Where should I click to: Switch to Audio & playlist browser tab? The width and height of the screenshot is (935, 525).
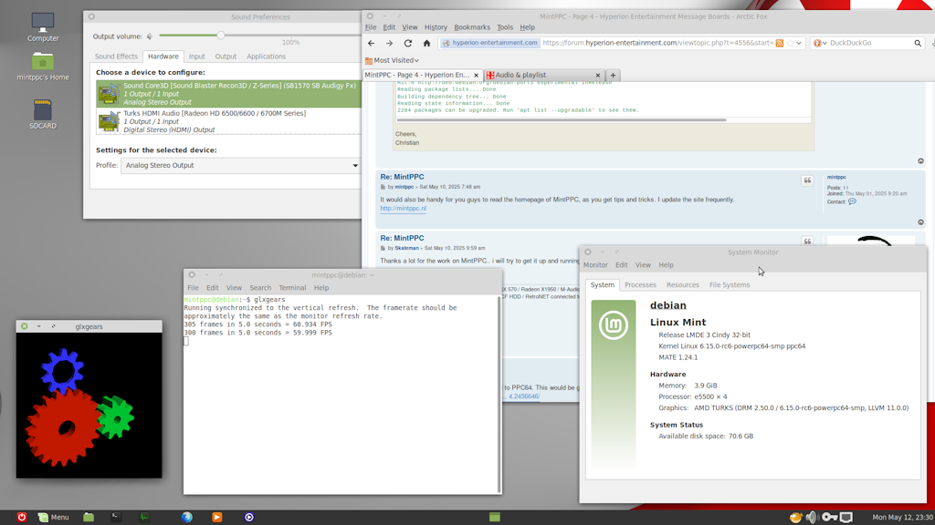pyautogui.click(x=544, y=75)
